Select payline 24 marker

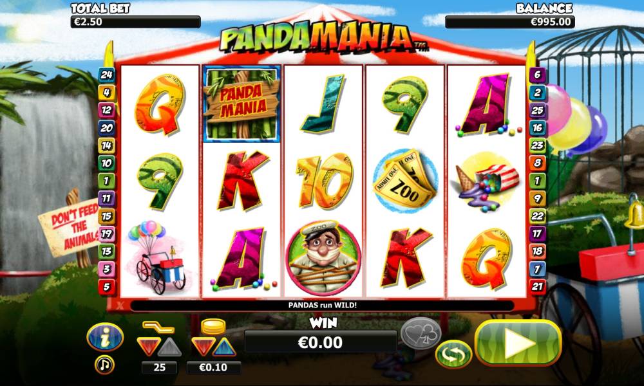[106, 75]
